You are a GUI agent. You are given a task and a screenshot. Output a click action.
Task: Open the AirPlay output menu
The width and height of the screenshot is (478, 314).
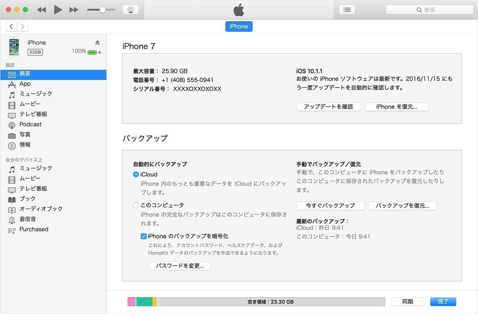(131, 10)
